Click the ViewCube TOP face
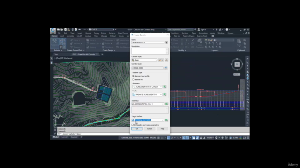300x168 pixels. click(237, 64)
